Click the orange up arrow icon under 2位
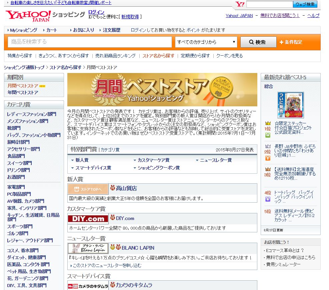 coord(268,158)
